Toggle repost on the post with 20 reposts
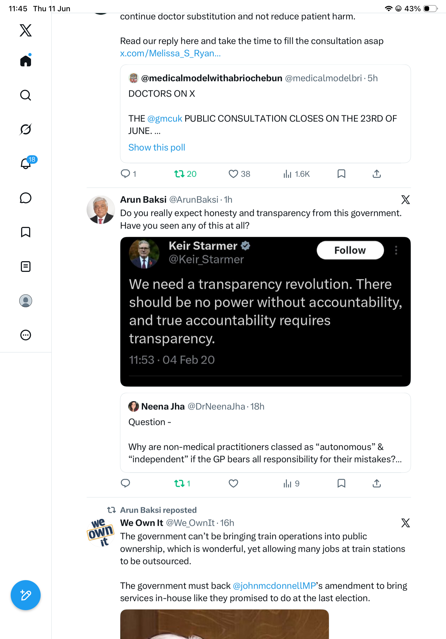 [185, 174]
